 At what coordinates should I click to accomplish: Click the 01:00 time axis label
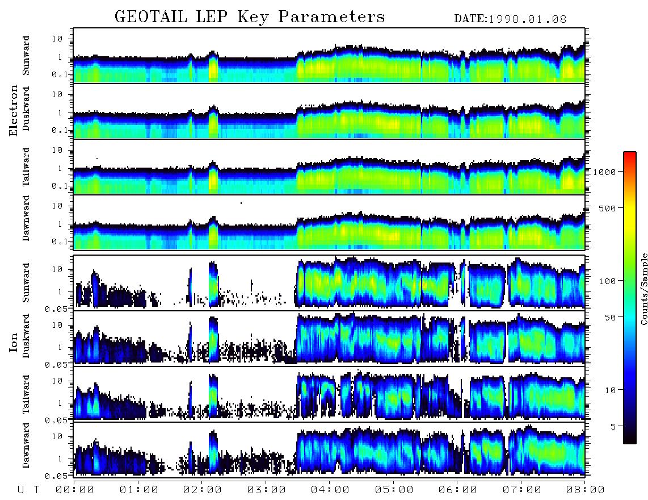pyautogui.click(x=139, y=490)
